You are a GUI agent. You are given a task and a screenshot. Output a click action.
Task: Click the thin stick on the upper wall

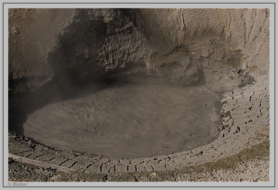click(x=183, y=22)
